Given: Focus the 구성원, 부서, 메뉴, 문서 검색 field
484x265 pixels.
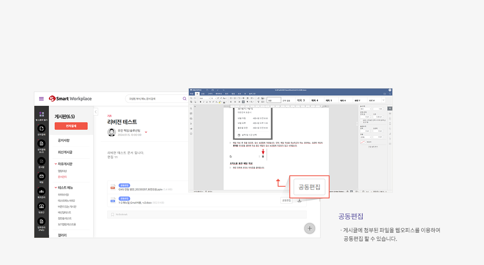Looking at the screenshot, I should [x=154, y=99].
